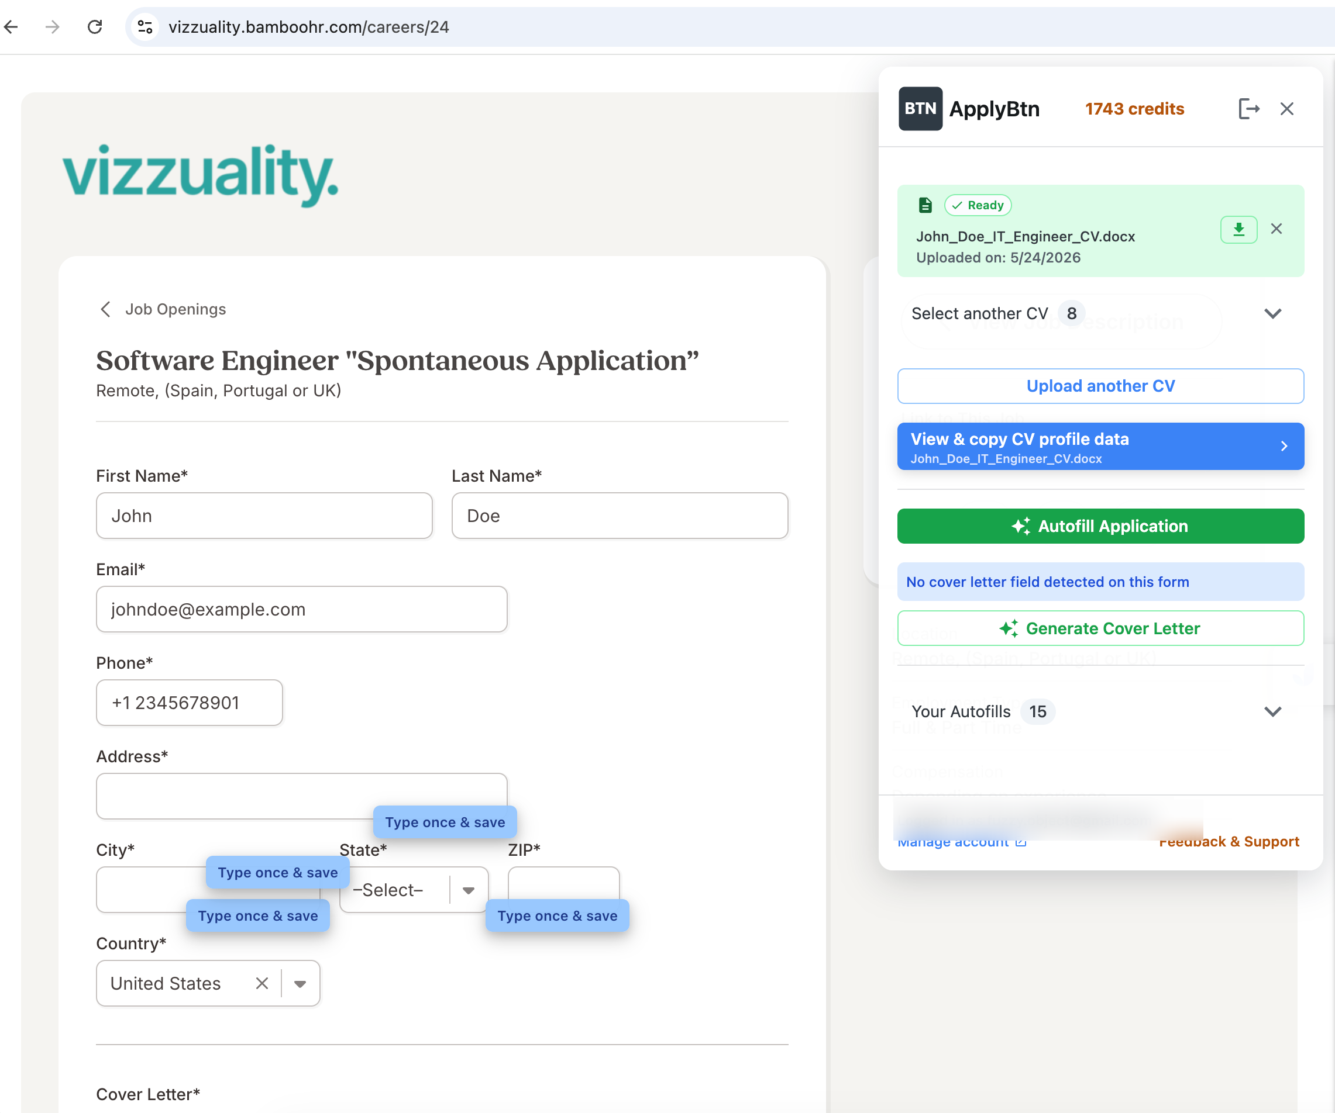The image size is (1335, 1113).
Task: Click Type once & save tag under Address
Action: pos(445,822)
